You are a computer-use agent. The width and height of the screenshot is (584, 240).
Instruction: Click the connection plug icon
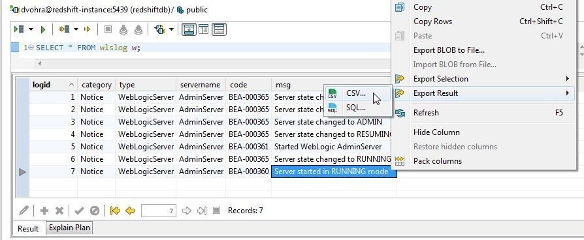click(x=160, y=29)
